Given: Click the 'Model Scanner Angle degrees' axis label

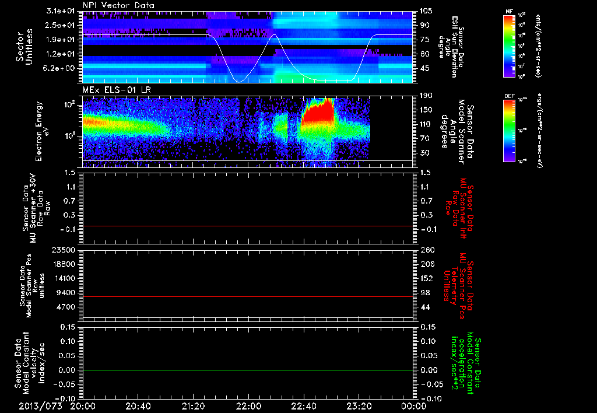Looking at the screenshot, I should tap(457, 132).
